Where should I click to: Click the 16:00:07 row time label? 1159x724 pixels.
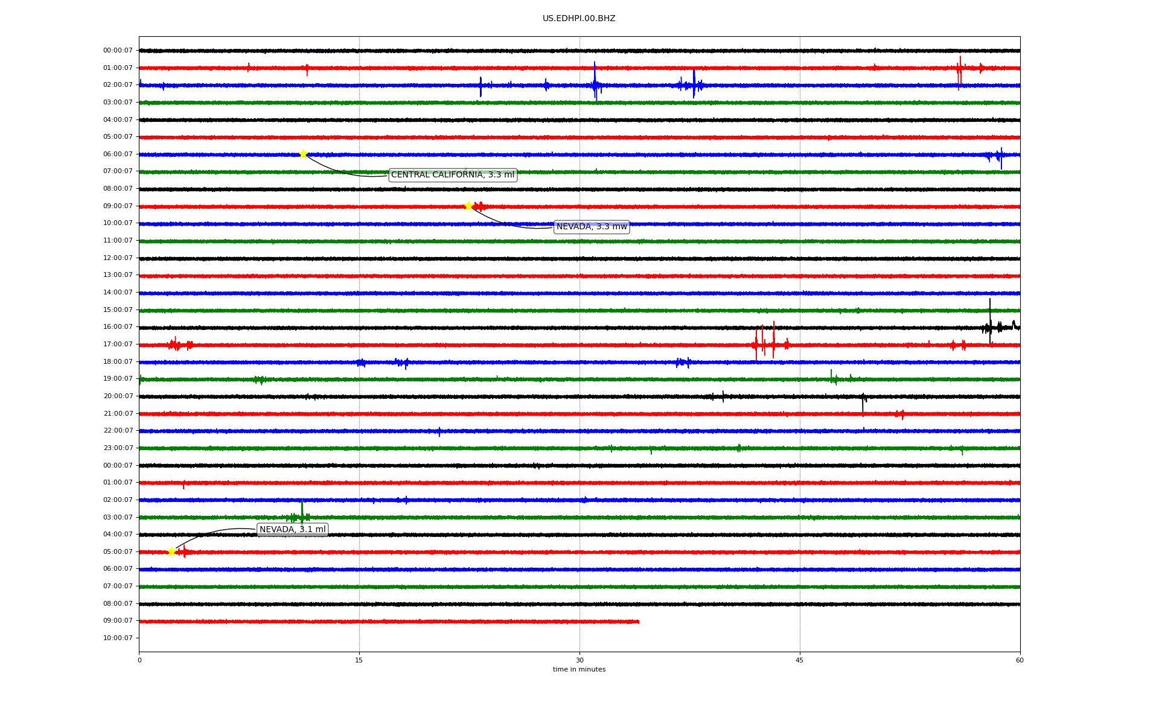pyautogui.click(x=118, y=327)
